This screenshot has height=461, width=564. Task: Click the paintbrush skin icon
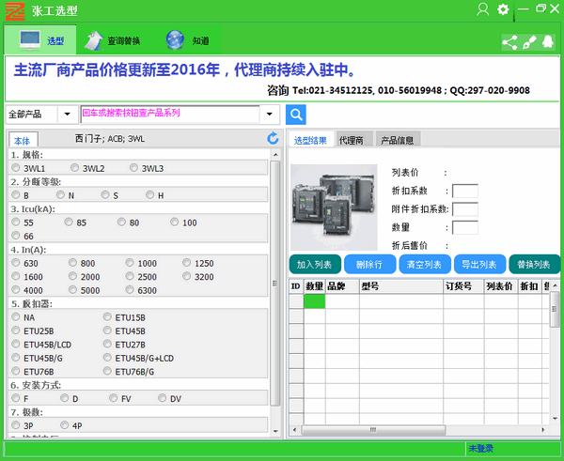(x=529, y=42)
